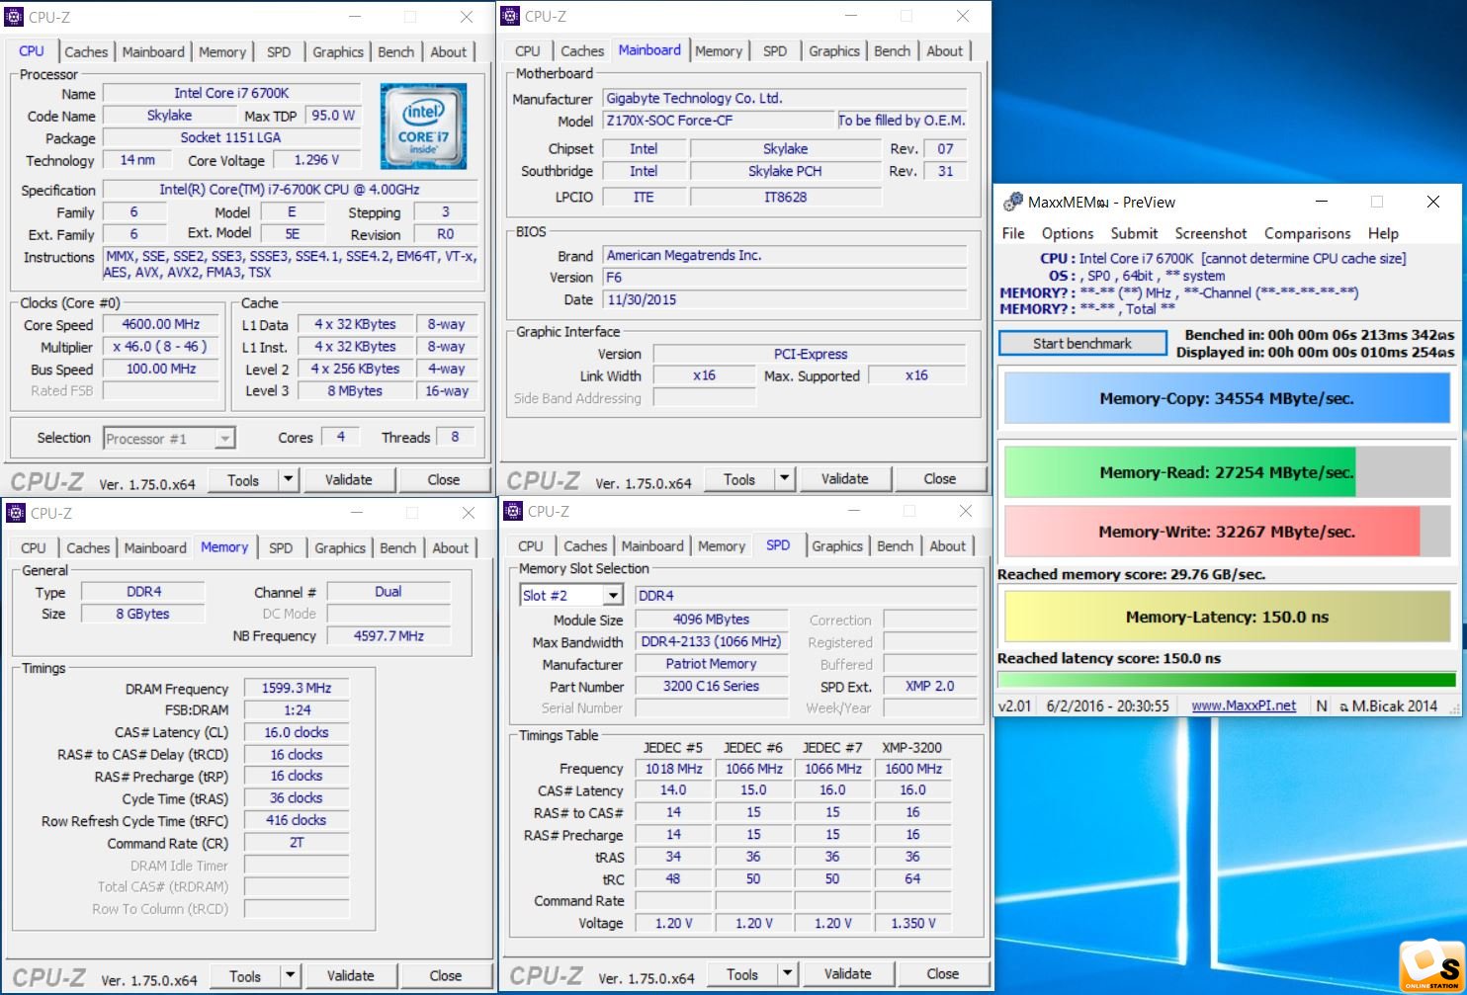Click Memory-Copy result bar

pos(1227,399)
